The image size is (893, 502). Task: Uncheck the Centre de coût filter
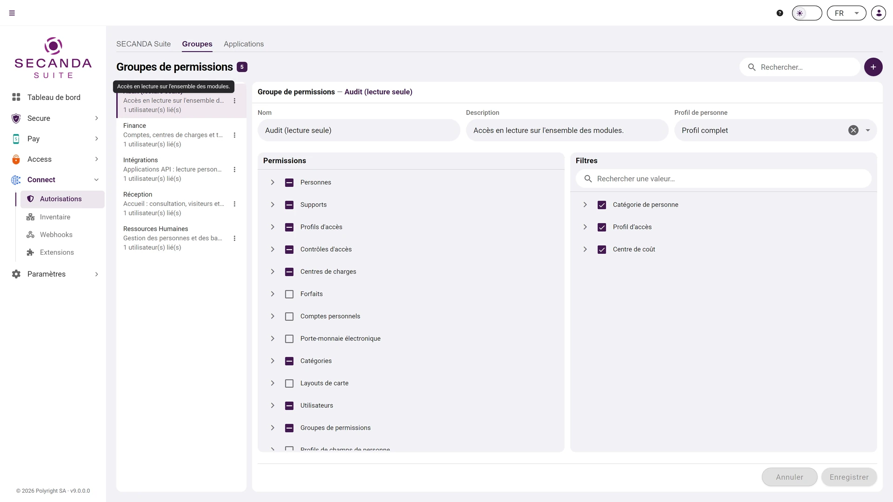602,250
